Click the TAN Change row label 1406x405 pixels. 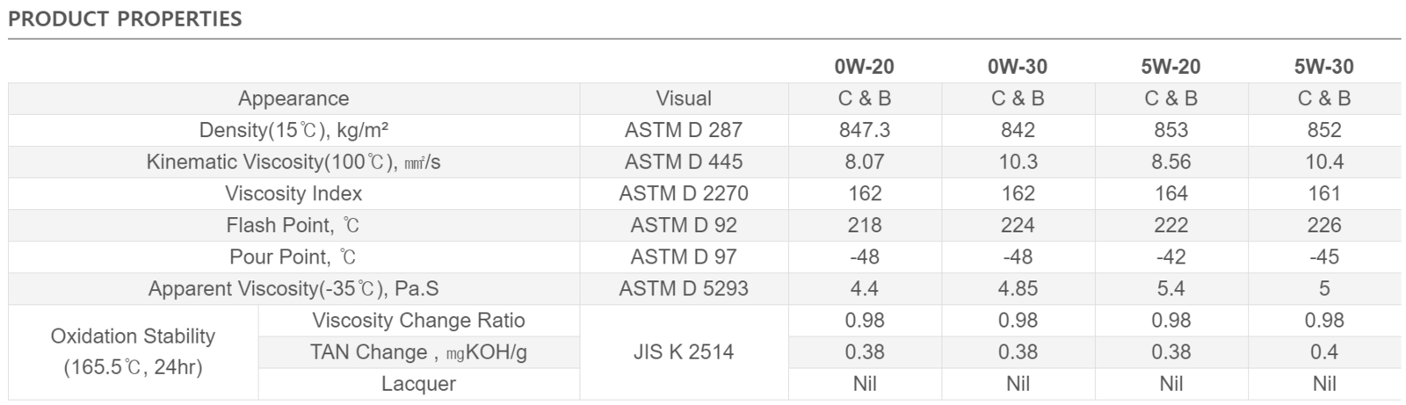click(418, 351)
